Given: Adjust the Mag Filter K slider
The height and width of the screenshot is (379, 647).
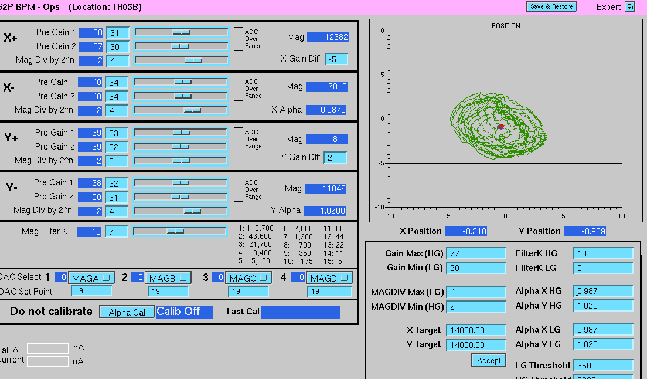Looking at the screenshot, I should (180, 231).
